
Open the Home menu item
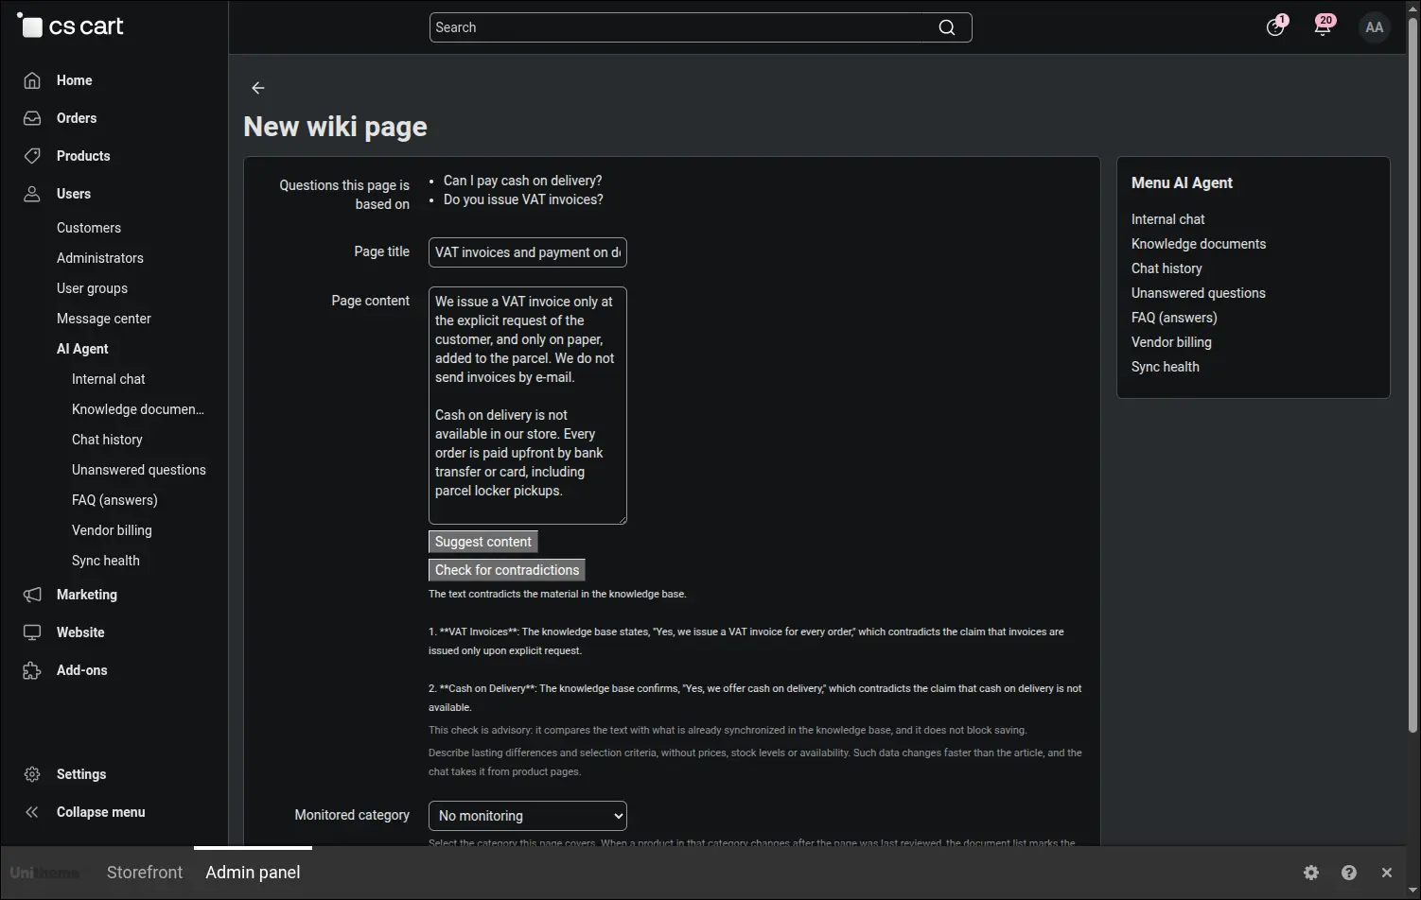[74, 80]
